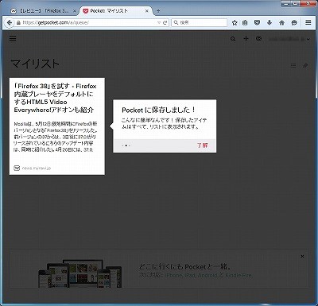Click the iPhone link in the banner
Screen dimensions: 318x306
(x=174, y=275)
